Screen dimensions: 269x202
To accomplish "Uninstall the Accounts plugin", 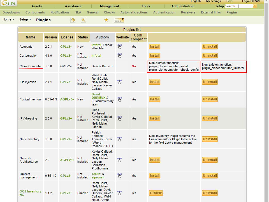I will 210,47.
